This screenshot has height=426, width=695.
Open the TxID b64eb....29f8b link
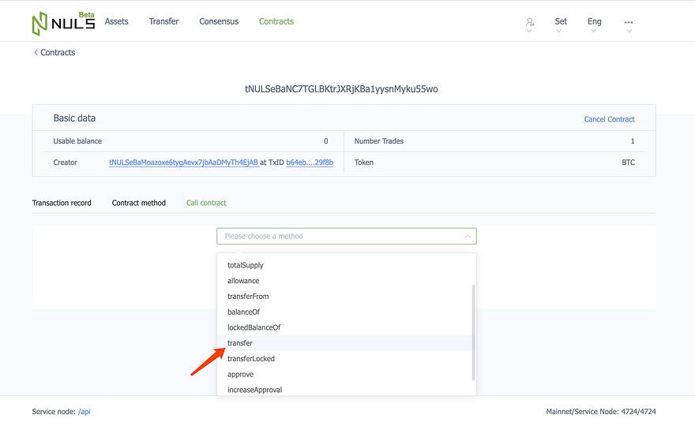point(310,163)
